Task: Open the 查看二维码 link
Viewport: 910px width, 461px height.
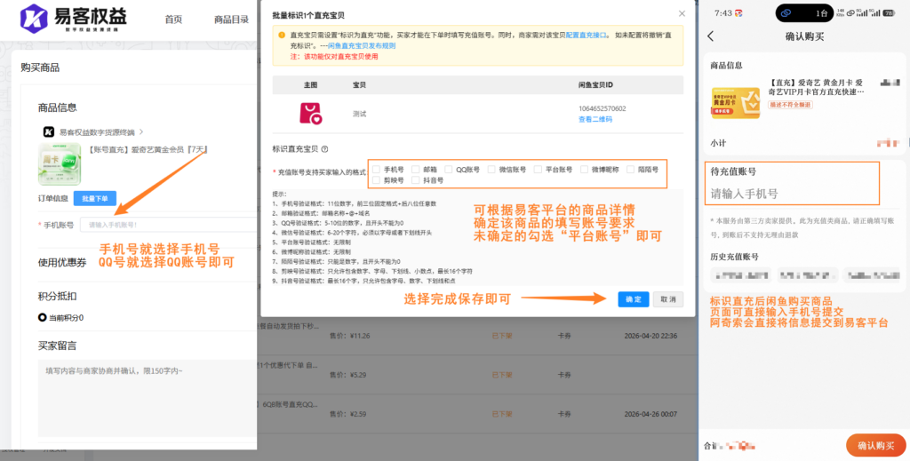Action: [595, 119]
